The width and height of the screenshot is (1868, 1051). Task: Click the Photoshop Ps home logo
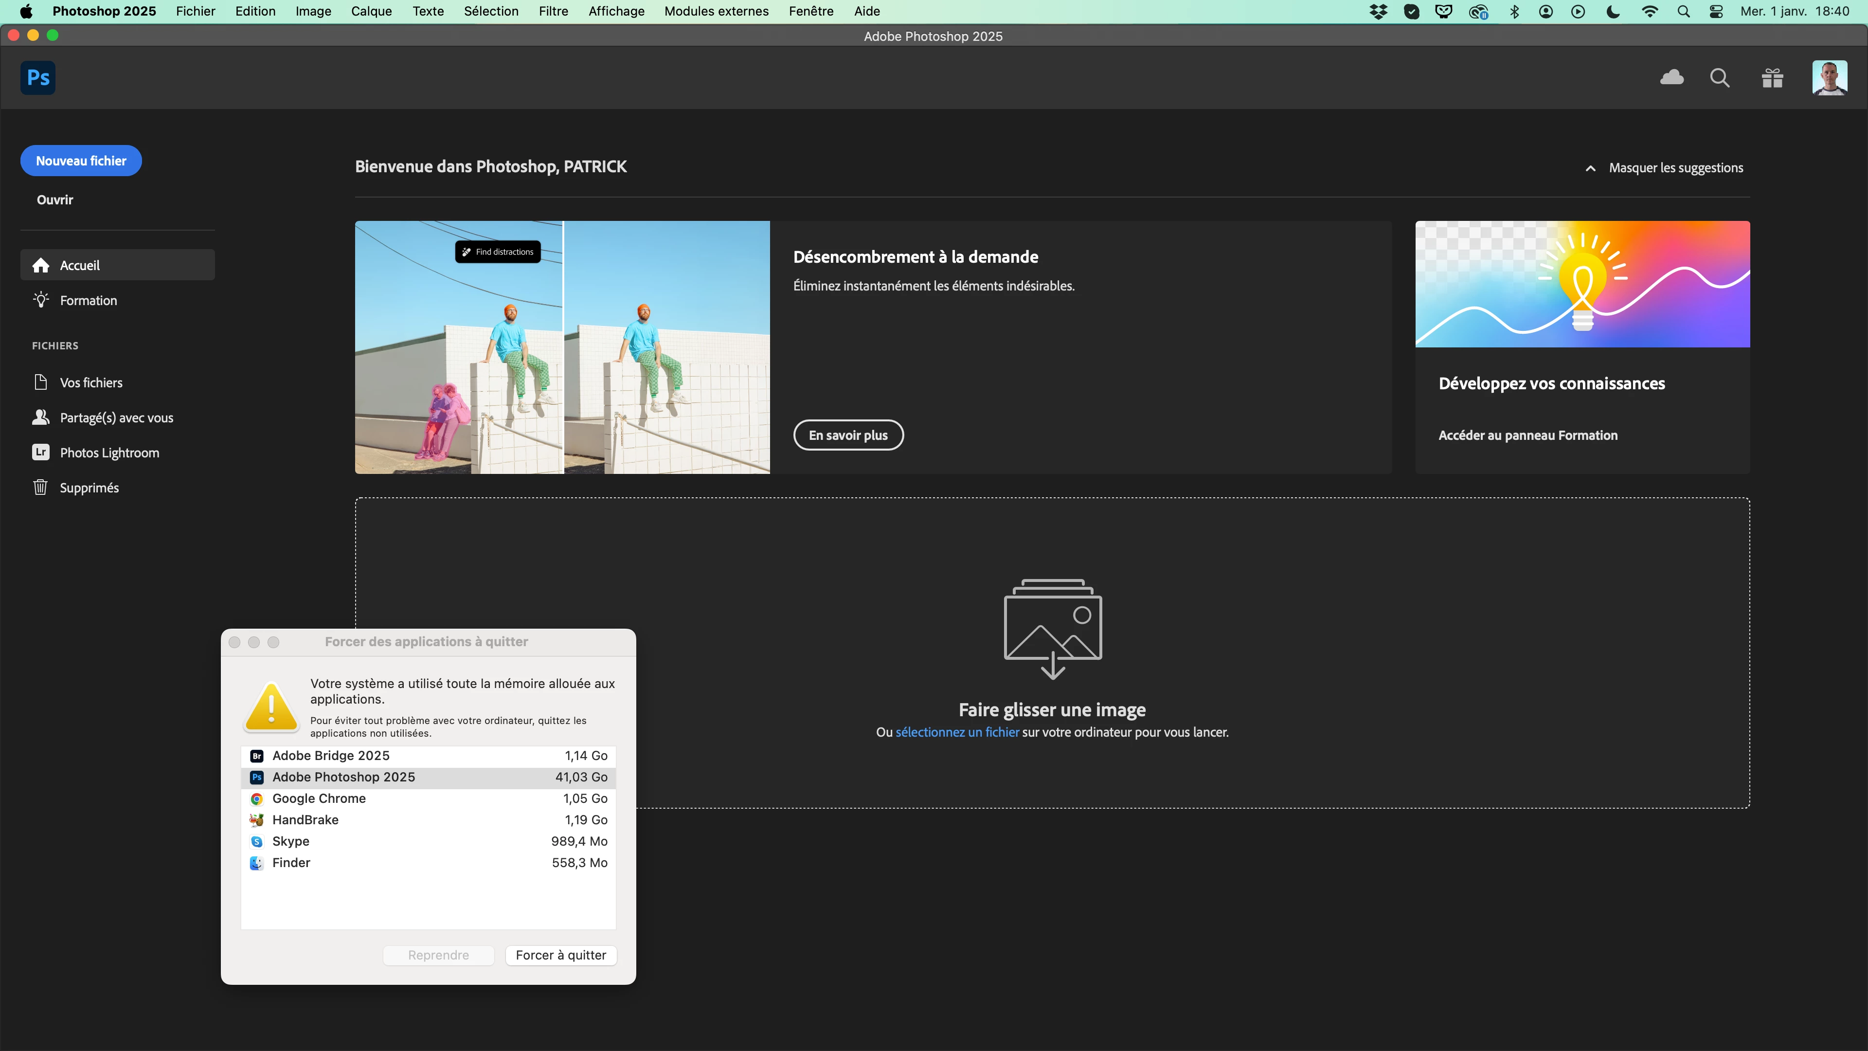pos(38,78)
